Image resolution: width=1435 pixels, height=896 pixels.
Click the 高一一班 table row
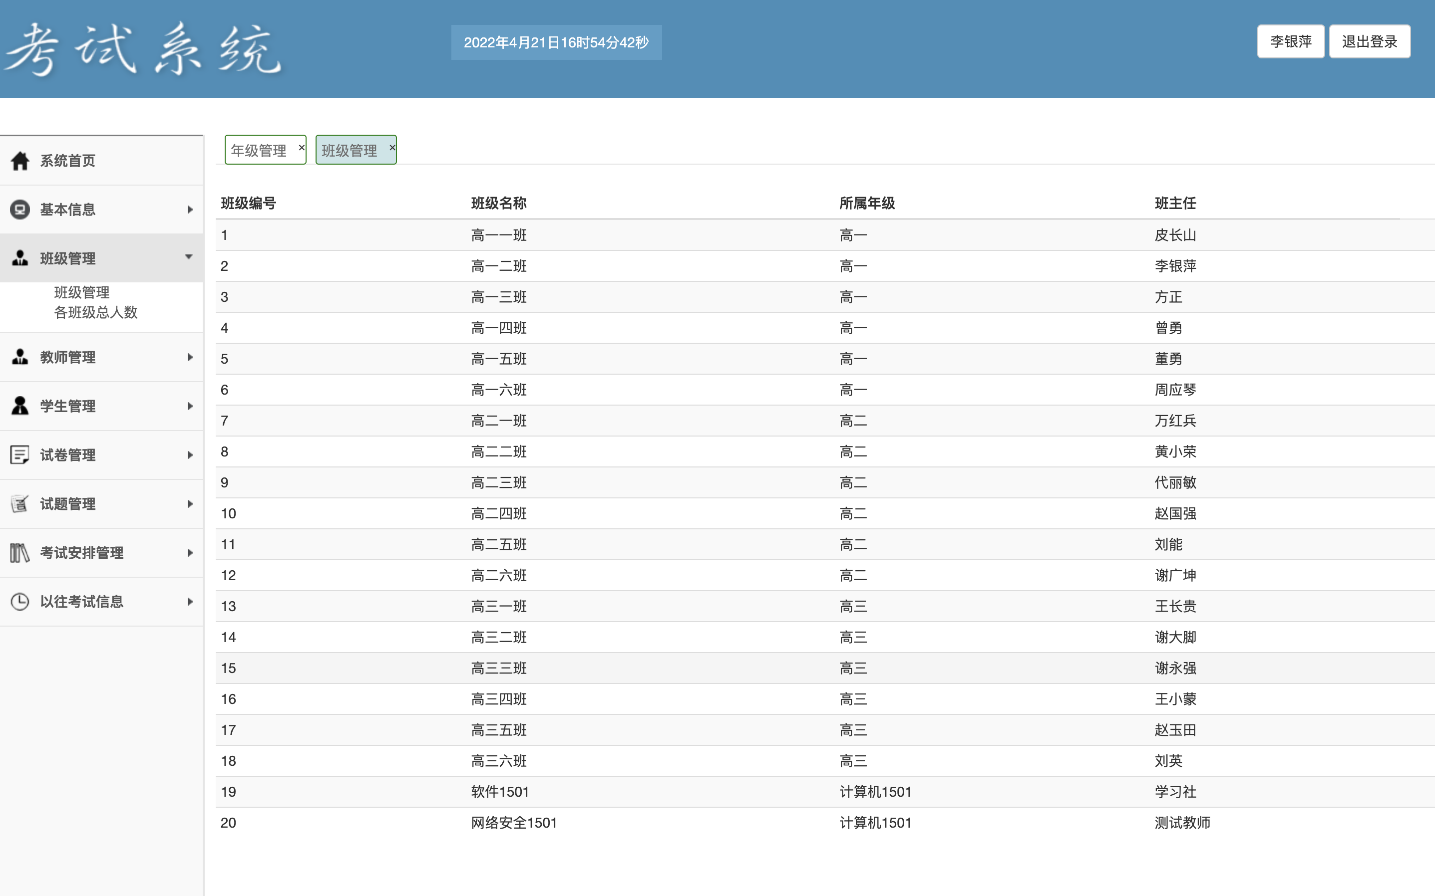712,234
